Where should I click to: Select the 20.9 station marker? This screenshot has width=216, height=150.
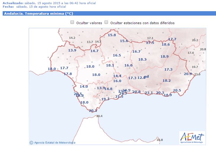[x=188, y=74]
